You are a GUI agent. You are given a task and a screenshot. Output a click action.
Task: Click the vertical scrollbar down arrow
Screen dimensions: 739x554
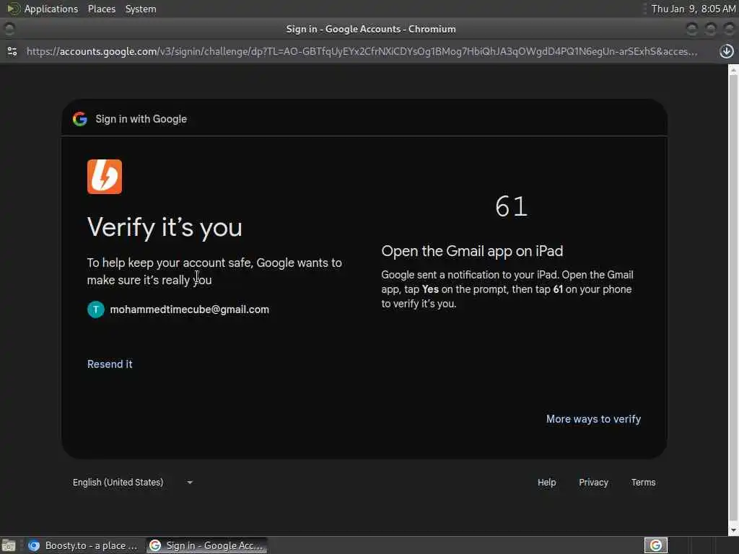[x=733, y=530]
